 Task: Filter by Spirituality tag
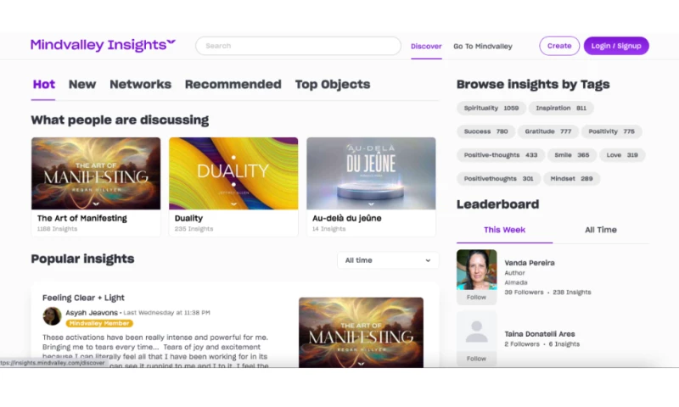pos(491,109)
